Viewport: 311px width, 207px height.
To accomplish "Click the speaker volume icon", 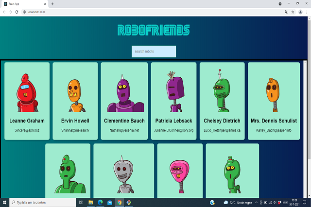I will pyautogui.click(x=275, y=203).
